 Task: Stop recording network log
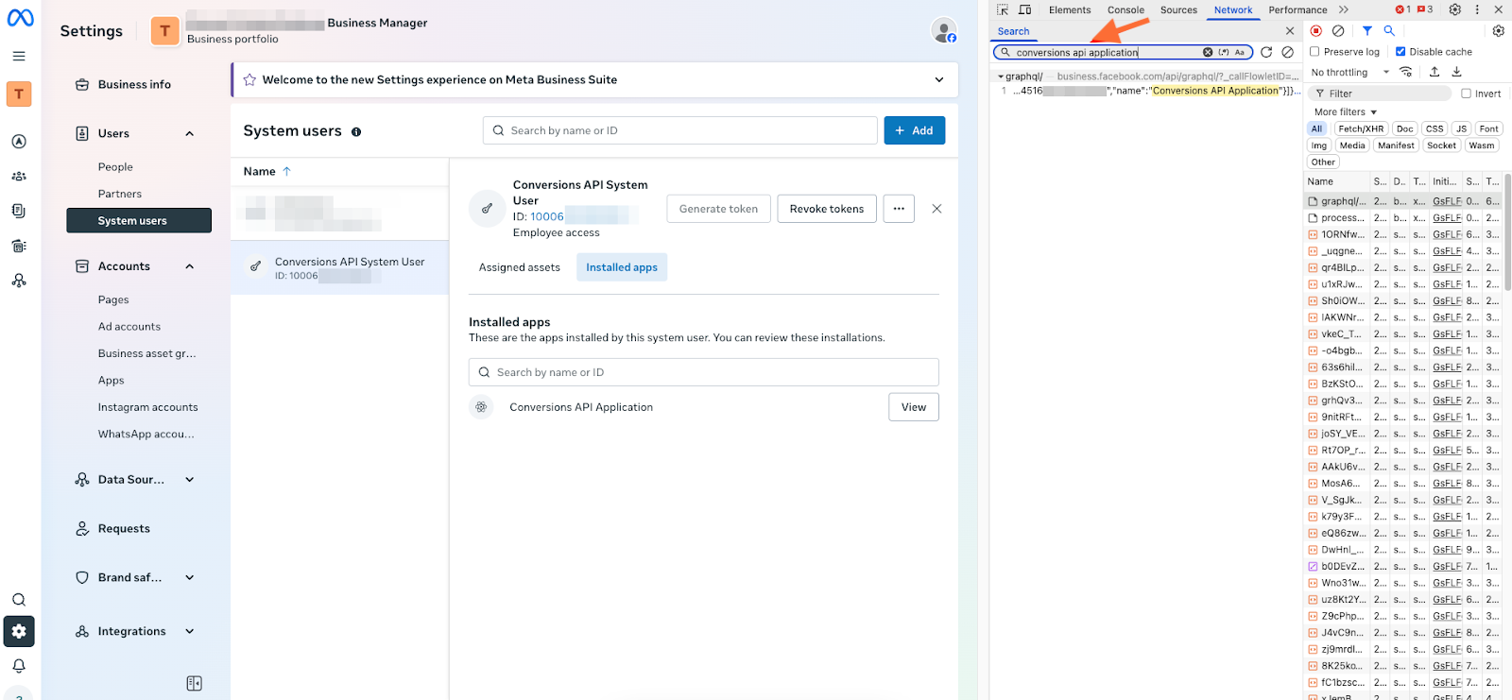tap(1316, 31)
